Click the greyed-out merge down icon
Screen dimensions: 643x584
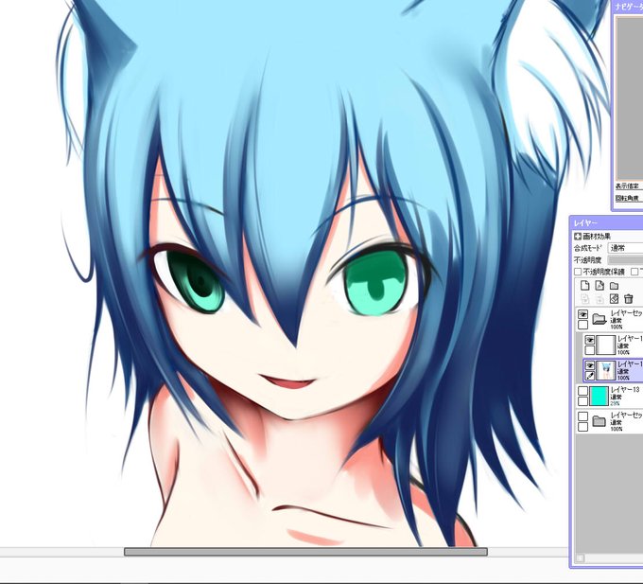(600, 298)
